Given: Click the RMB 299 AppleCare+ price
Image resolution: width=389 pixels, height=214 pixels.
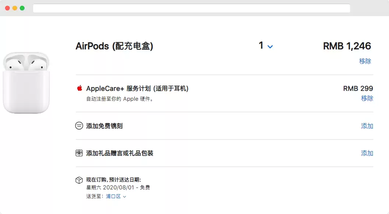Looking at the screenshot, I should point(358,89).
